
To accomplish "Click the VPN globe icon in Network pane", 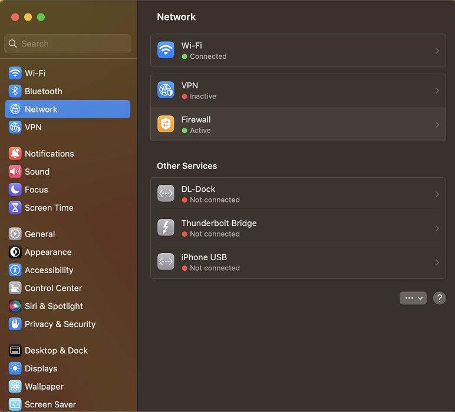I will (166, 90).
